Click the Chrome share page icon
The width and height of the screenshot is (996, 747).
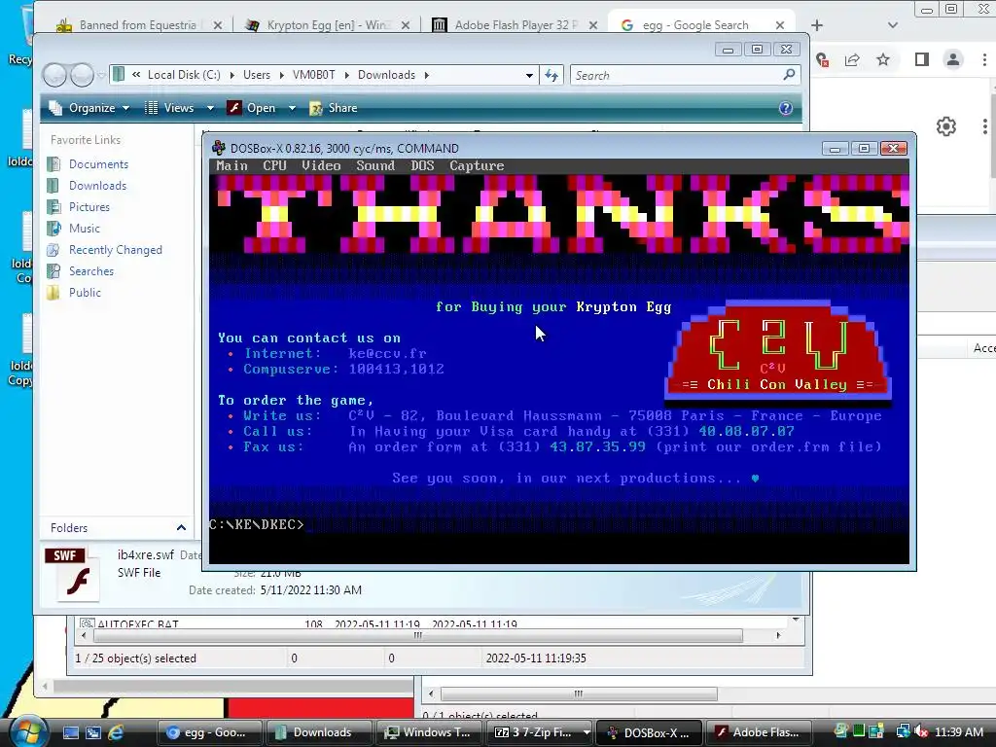(852, 59)
